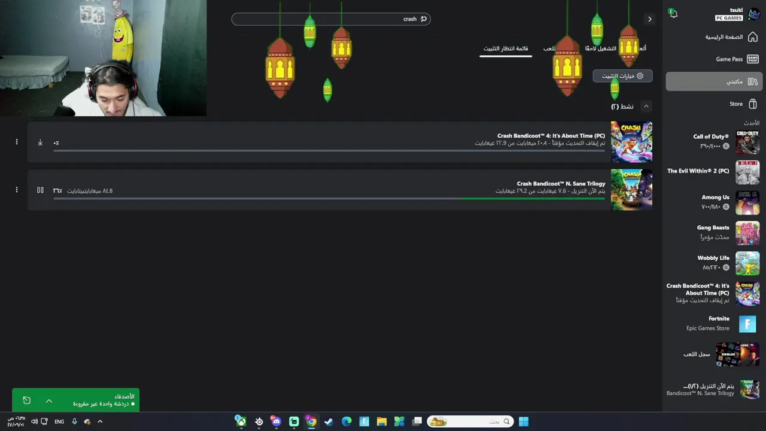This screenshot has width=766, height=431.
Task: Open Steam on the taskbar
Action: [329, 421]
